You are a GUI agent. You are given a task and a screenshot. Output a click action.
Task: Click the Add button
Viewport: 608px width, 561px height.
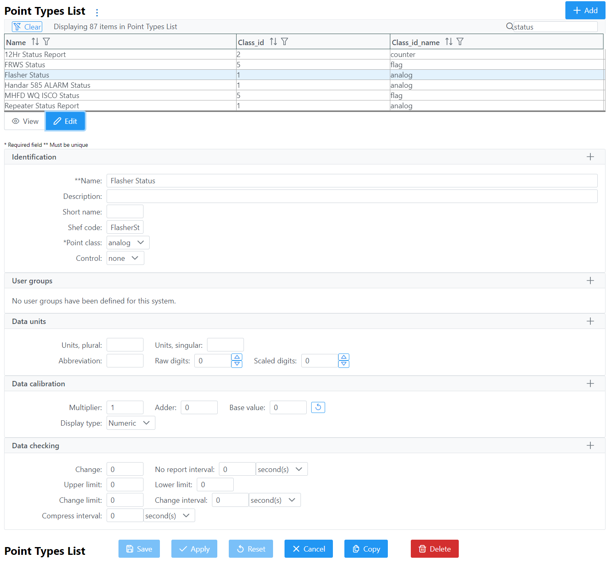click(x=585, y=11)
